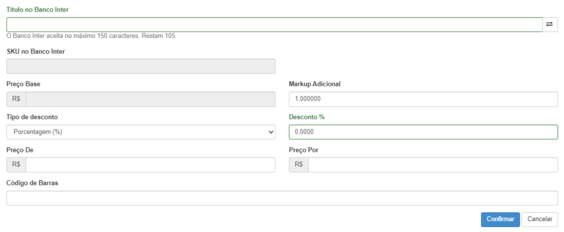Focus the Preço Por input field

(432, 165)
